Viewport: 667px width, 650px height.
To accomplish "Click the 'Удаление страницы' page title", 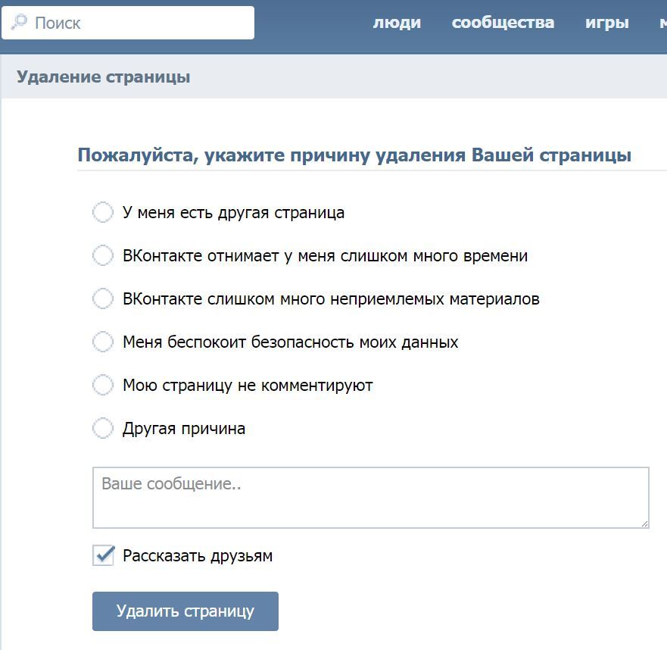I will click(103, 77).
